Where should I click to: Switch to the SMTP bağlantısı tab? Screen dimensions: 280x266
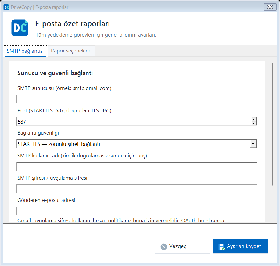[25, 51]
